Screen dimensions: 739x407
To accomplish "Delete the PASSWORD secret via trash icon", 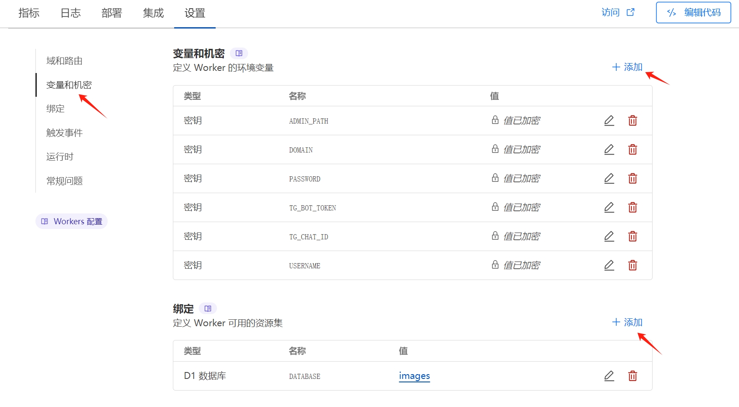I will pos(633,178).
